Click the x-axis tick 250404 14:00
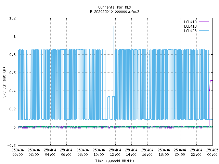 pyautogui.click(x=131, y=152)
